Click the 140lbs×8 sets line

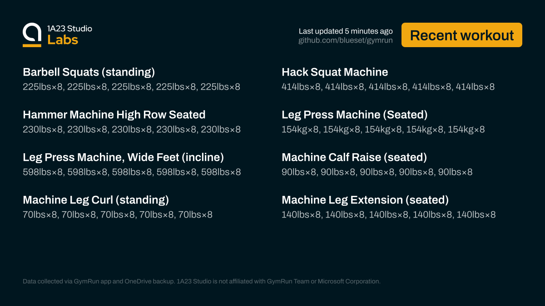(388, 214)
